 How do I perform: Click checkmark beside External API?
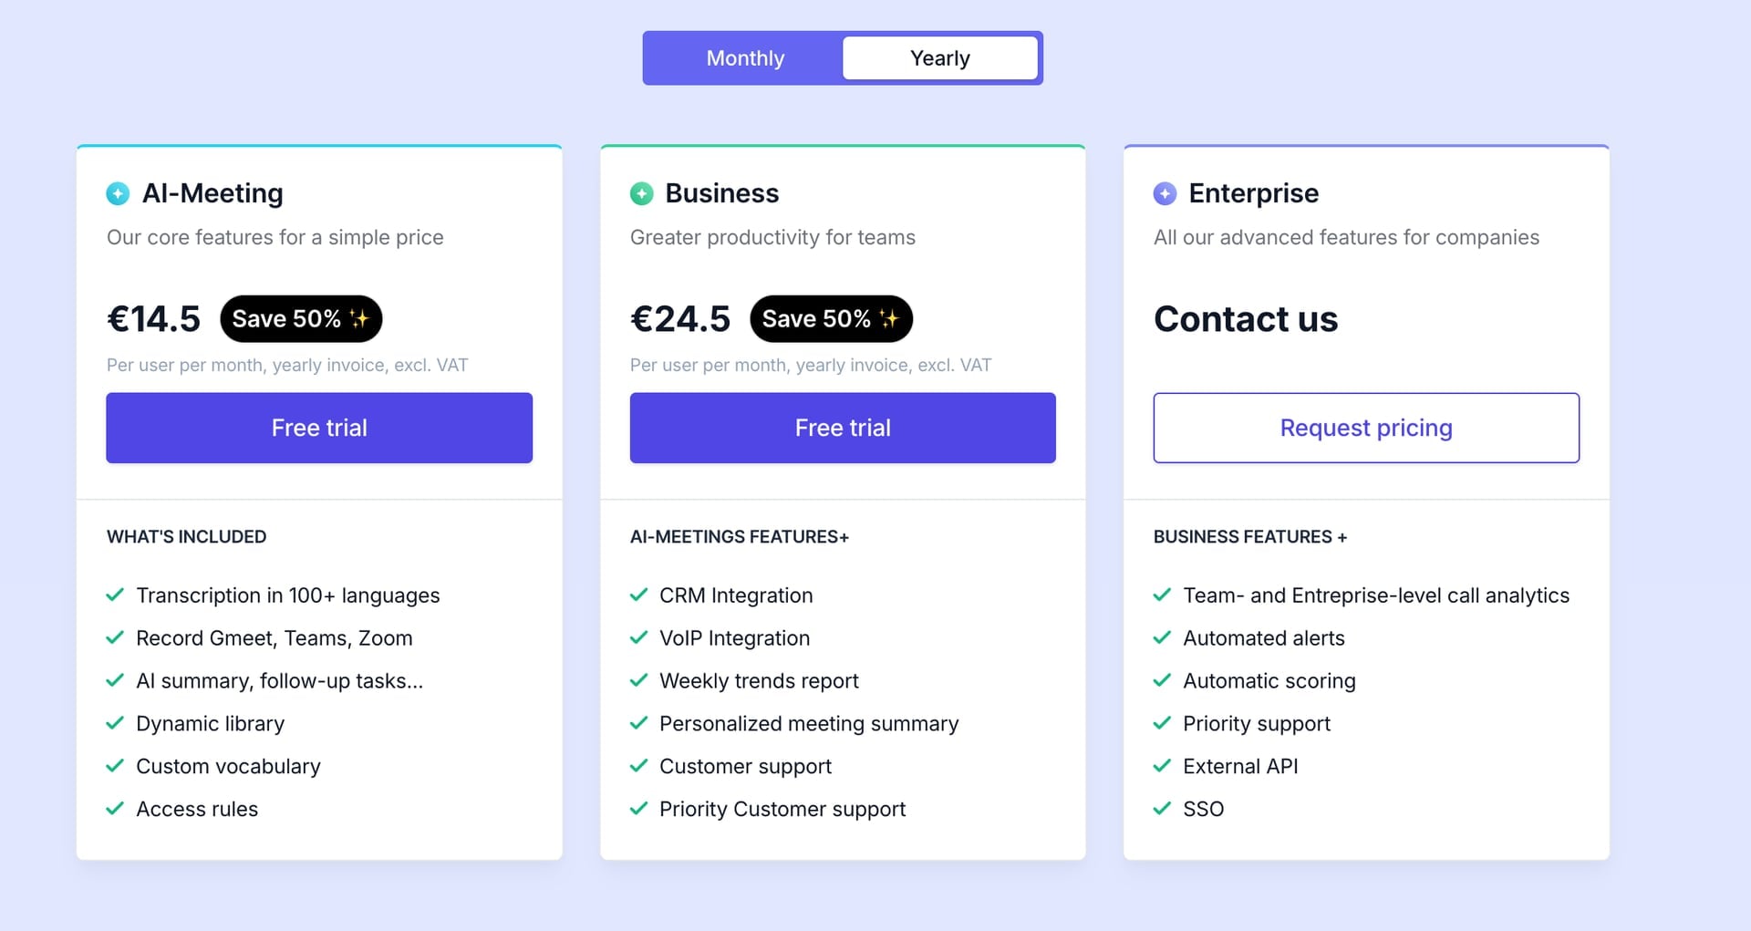(1162, 766)
